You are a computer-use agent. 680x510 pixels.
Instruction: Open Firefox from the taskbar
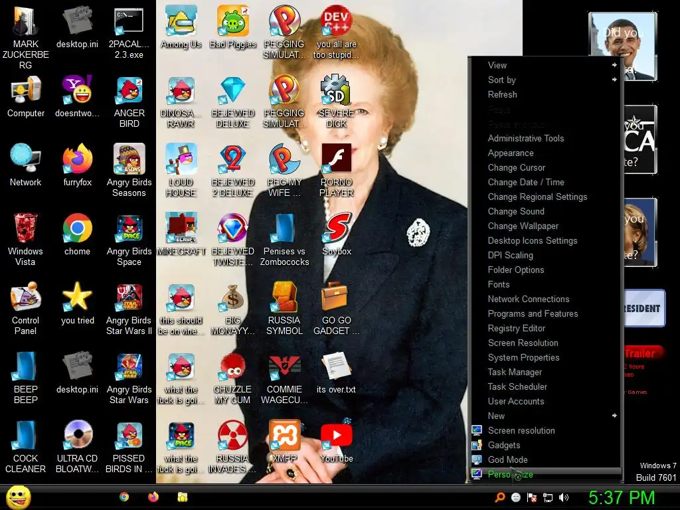153,497
